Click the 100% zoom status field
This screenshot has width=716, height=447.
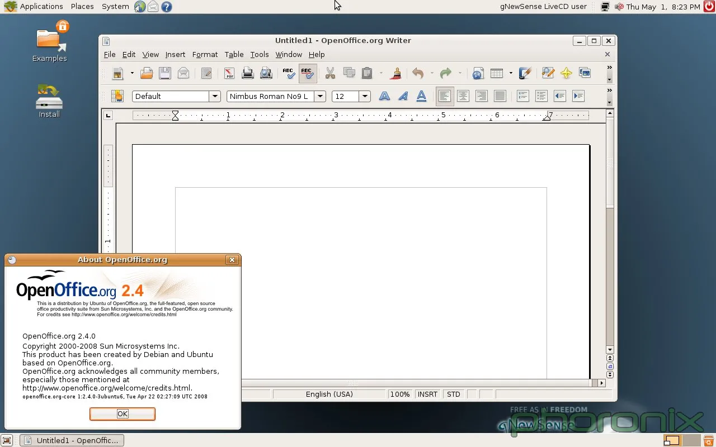coord(400,394)
